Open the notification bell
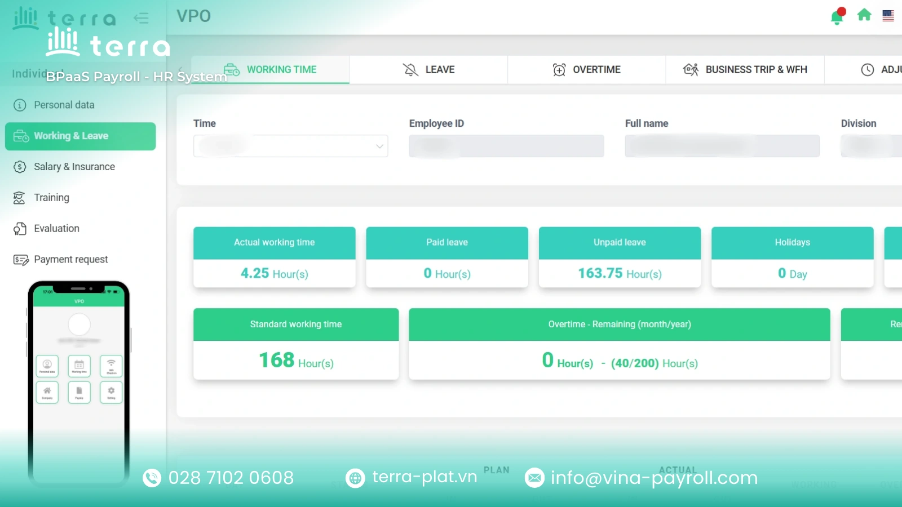This screenshot has height=507, width=902. [x=837, y=17]
